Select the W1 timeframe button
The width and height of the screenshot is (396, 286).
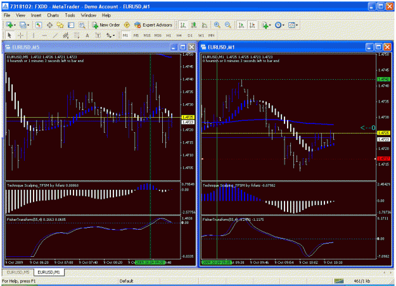point(201,35)
